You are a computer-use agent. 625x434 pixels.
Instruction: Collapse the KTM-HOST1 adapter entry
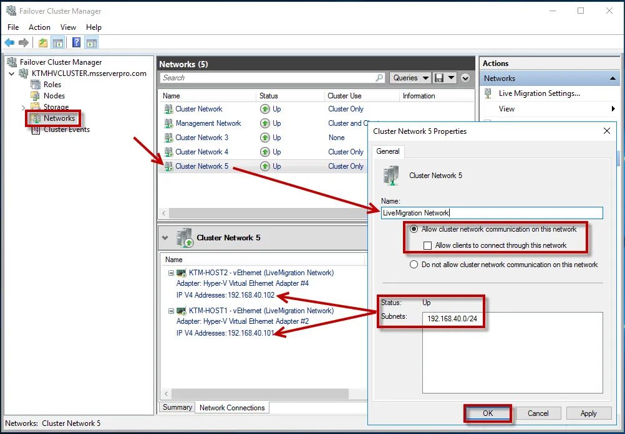171,311
